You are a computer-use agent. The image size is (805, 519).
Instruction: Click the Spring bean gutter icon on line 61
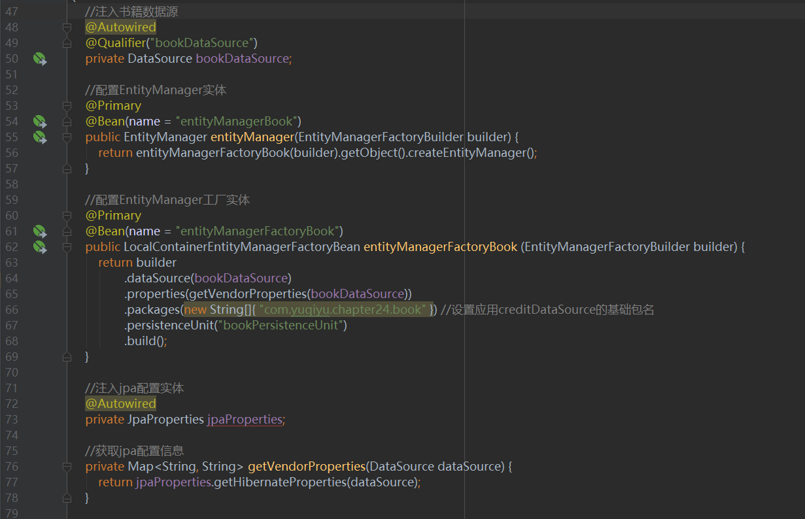41,231
